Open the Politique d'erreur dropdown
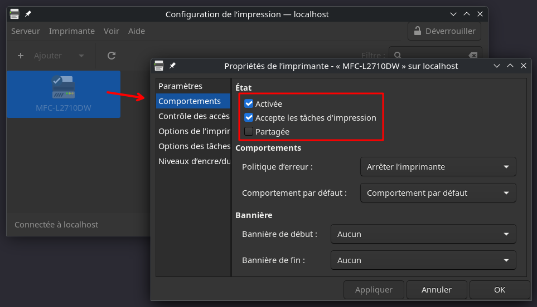Image resolution: width=537 pixels, height=307 pixels. click(438, 167)
